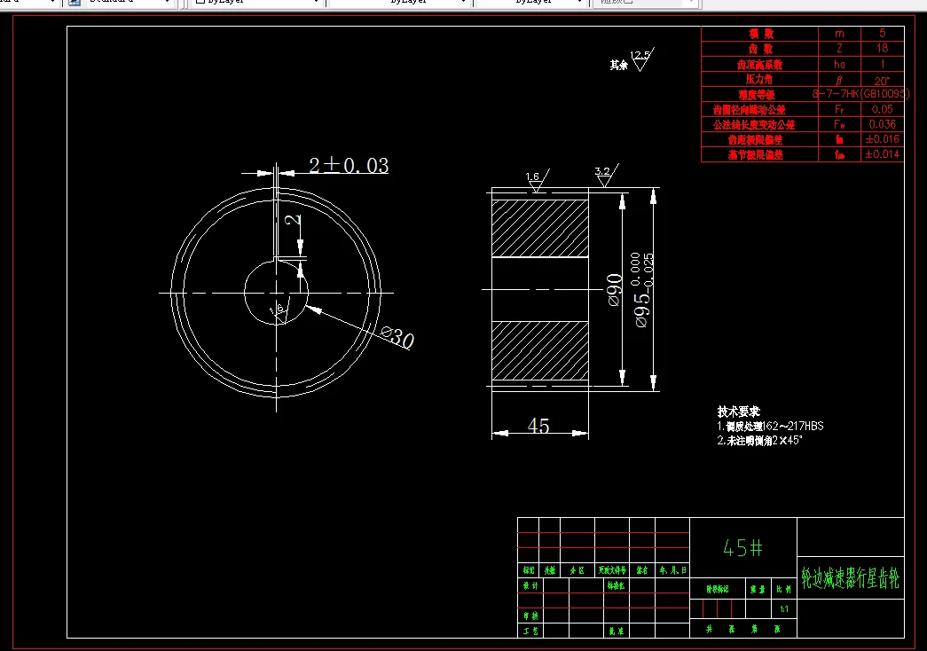Select the 模数 row label in gear table
The image size is (927, 651).
[761, 34]
